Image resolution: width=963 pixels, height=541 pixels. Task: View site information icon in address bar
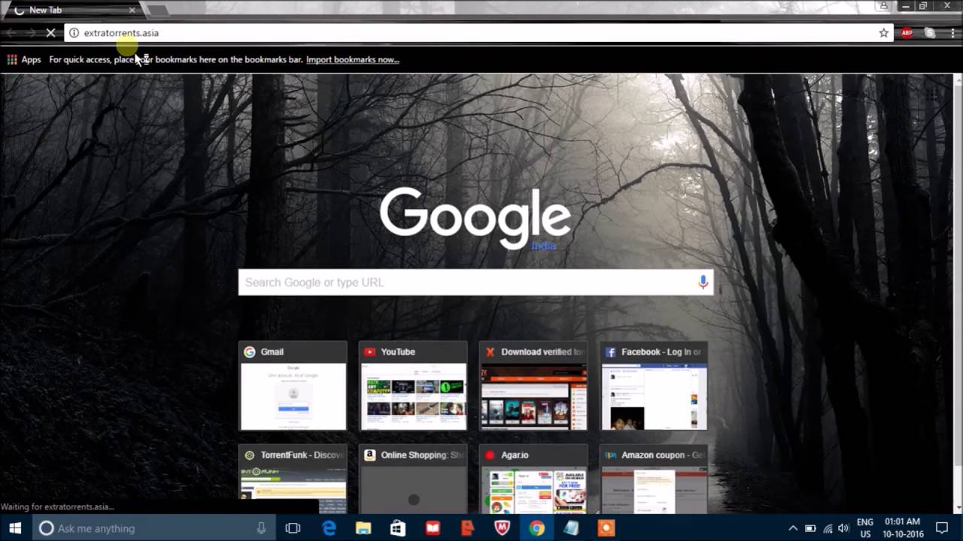[74, 33]
